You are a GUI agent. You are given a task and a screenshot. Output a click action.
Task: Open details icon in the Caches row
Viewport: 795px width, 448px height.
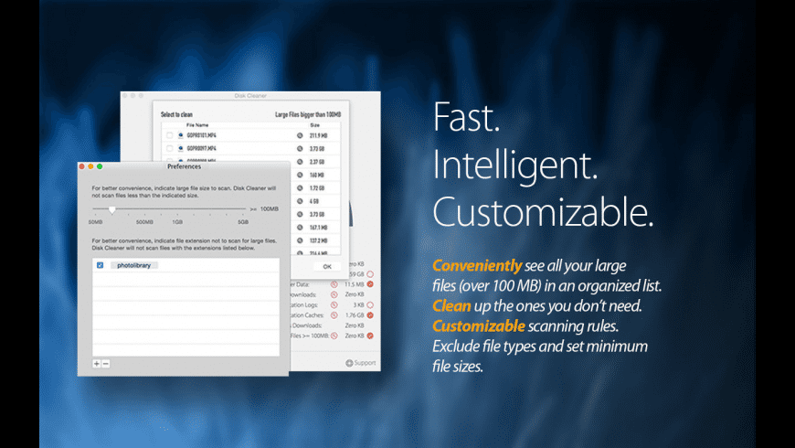coord(334,315)
